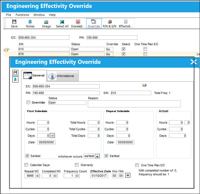Toggle the Calendar Days checkbox
Viewport: 200px width, 194px height.
(x=26, y=165)
